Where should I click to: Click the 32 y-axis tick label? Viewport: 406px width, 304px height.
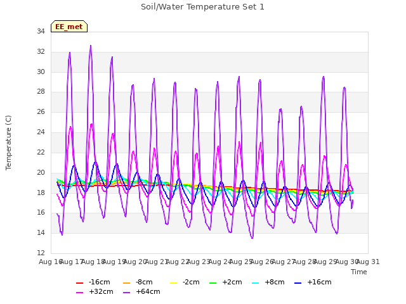pyautogui.click(x=41, y=52)
